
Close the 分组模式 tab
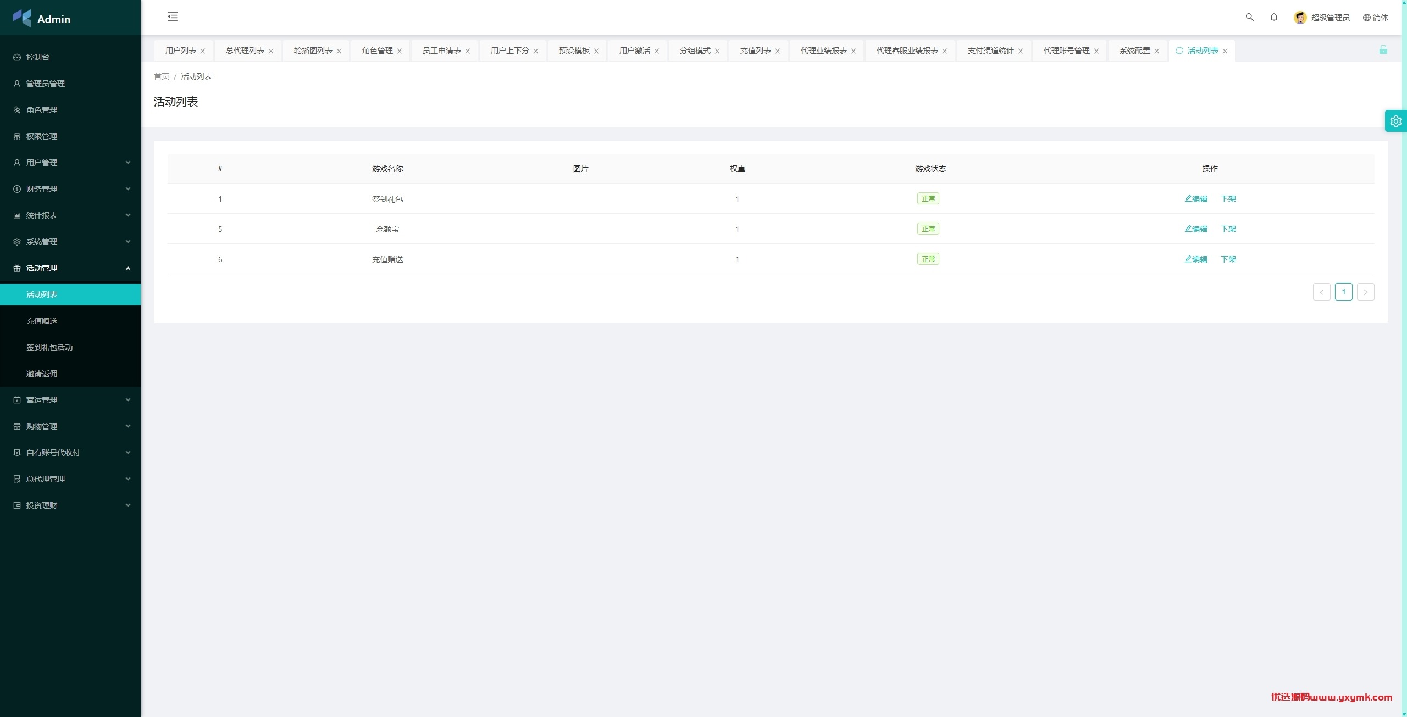click(717, 51)
